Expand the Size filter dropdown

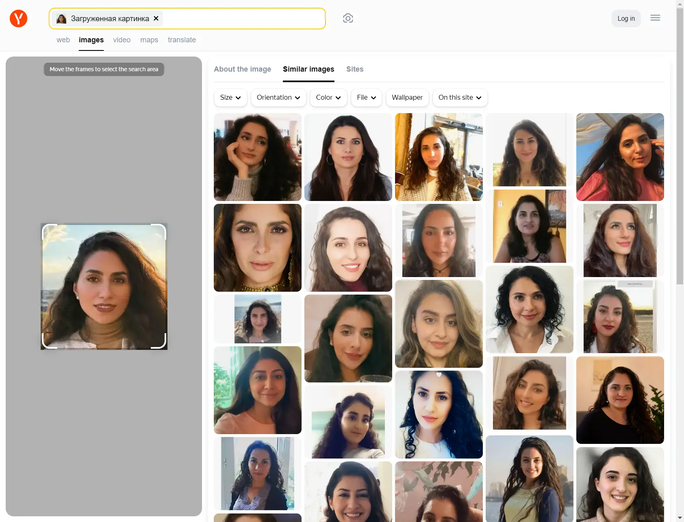(230, 98)
